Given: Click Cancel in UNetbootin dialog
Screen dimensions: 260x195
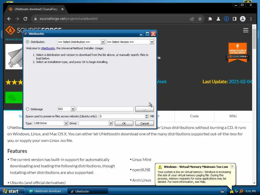Looking at the screenshot, I should click(144, 123).
